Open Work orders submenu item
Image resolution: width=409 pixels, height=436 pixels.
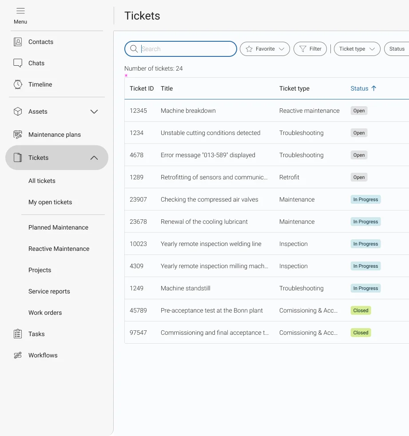point(45,313)
